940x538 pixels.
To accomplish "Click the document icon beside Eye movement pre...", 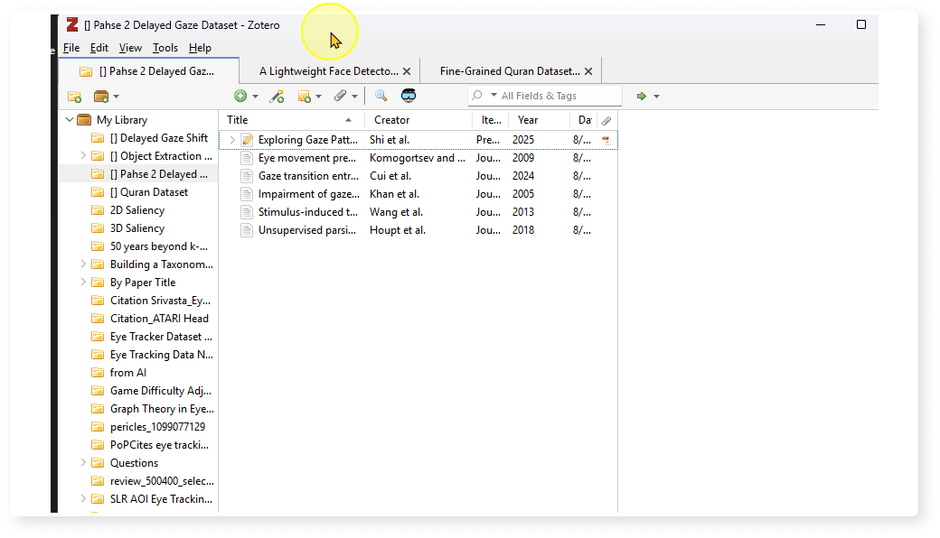I will (247, 158).
